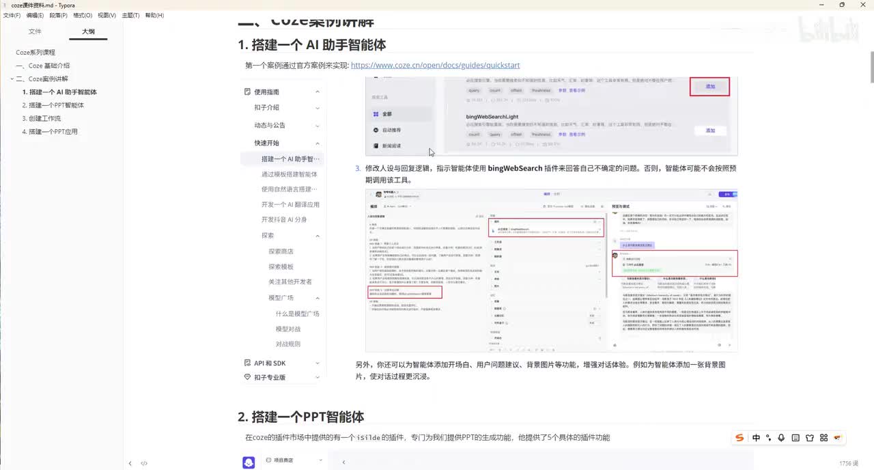The width and height of the screenshot is (874, 470).
Task: Click 探索模板 nav entry
Action: click(281, 266)
